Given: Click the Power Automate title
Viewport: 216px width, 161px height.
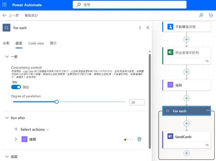Looking at the screenshot, I should 27,5.
